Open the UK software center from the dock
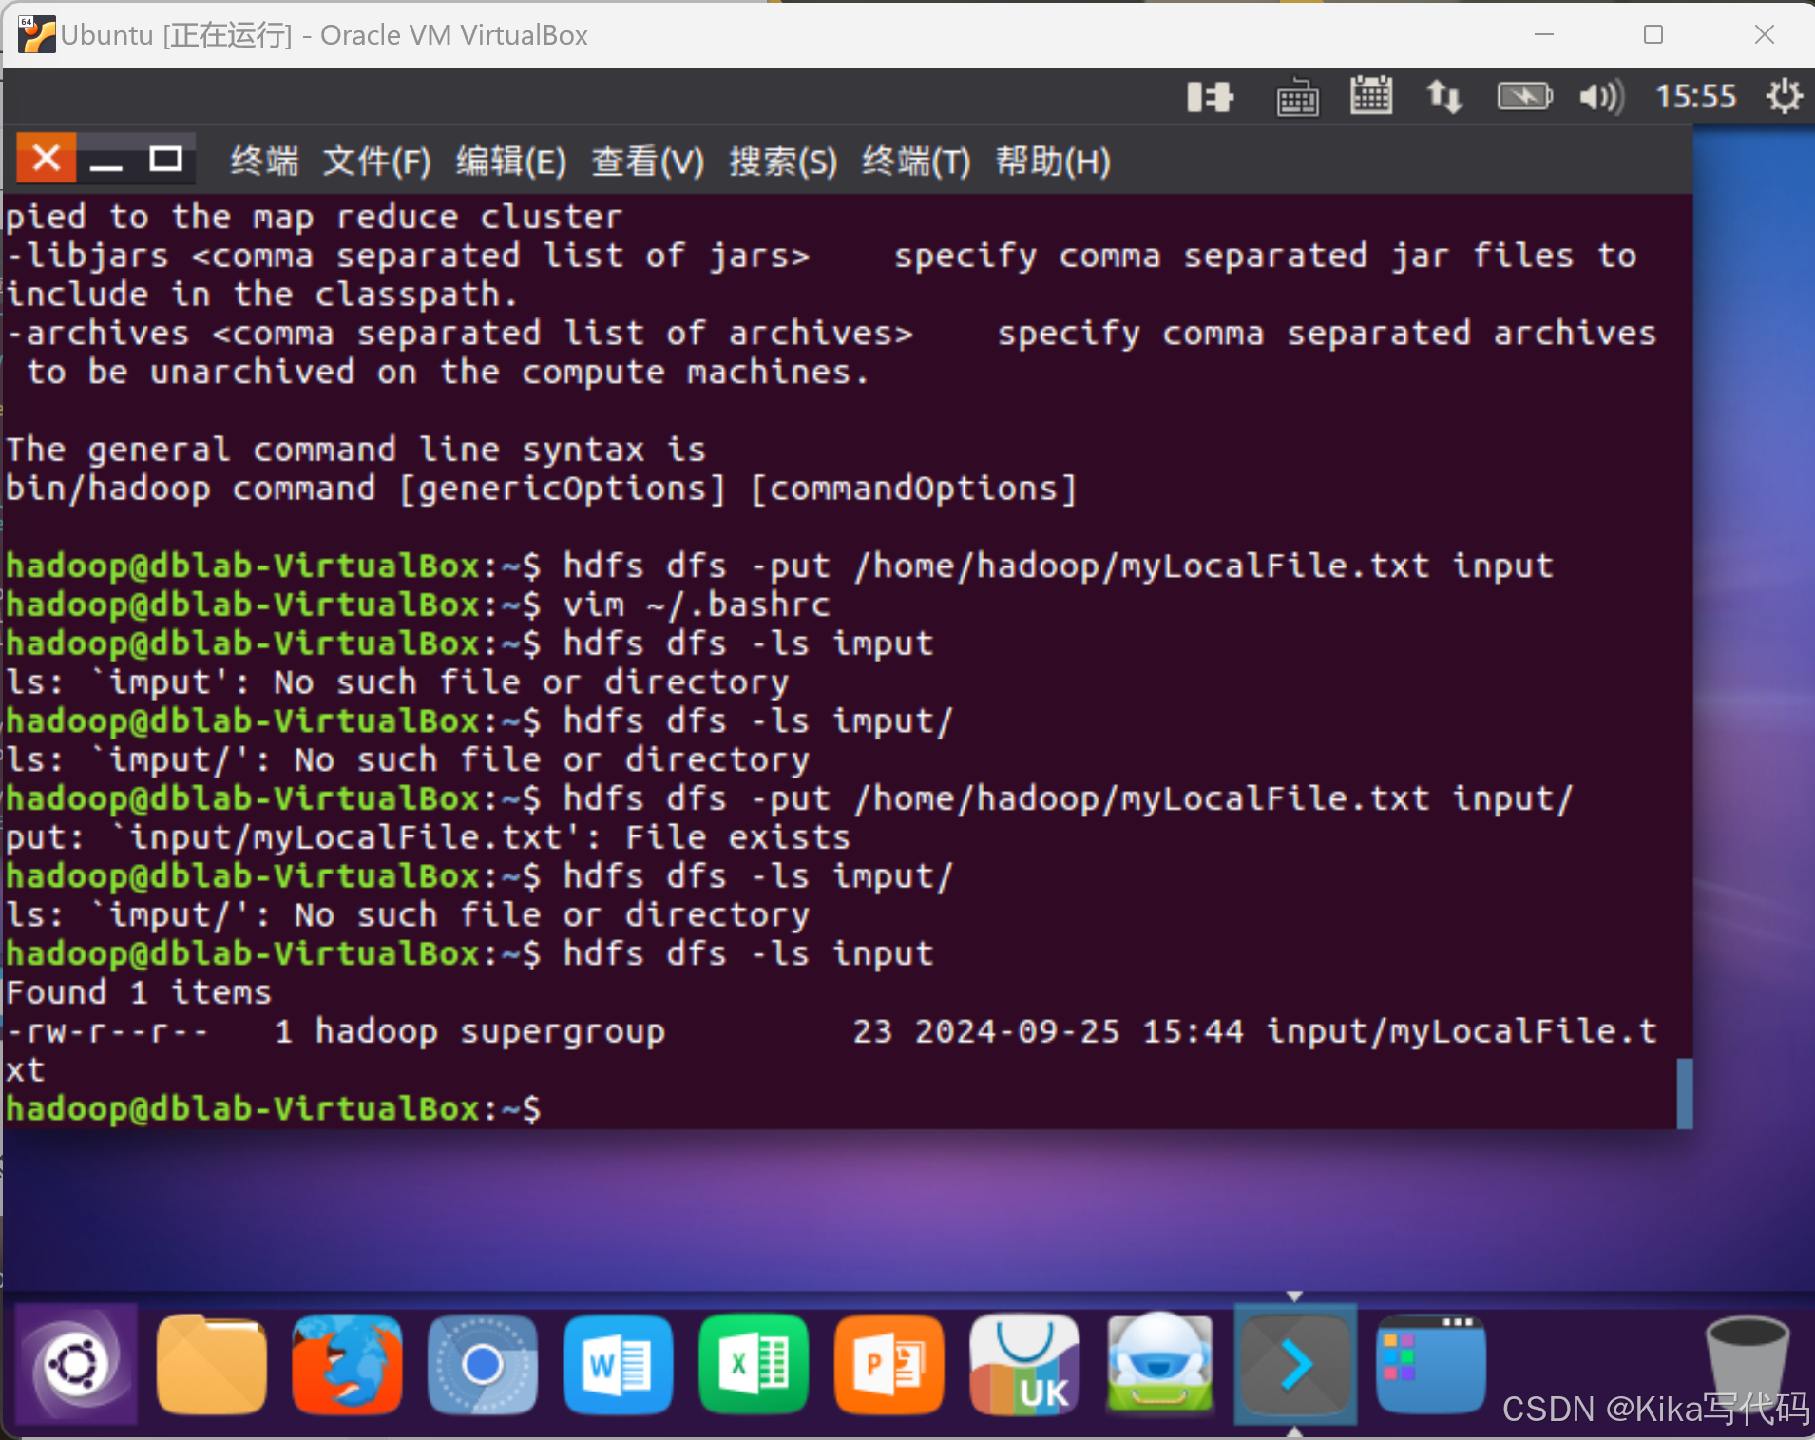The height and width of the screenshot is (1440, 1815). (x=1024, y=1364)
